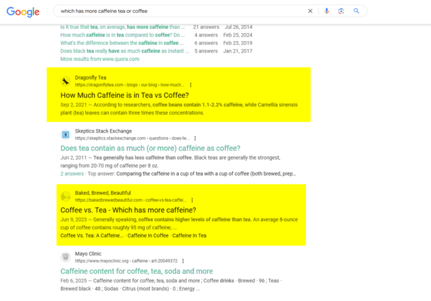This screenshot has width=431, height=301.
Task: Click the www.mayoclinic.org URL breadcrumb
Action: click(x=126, y=261)
